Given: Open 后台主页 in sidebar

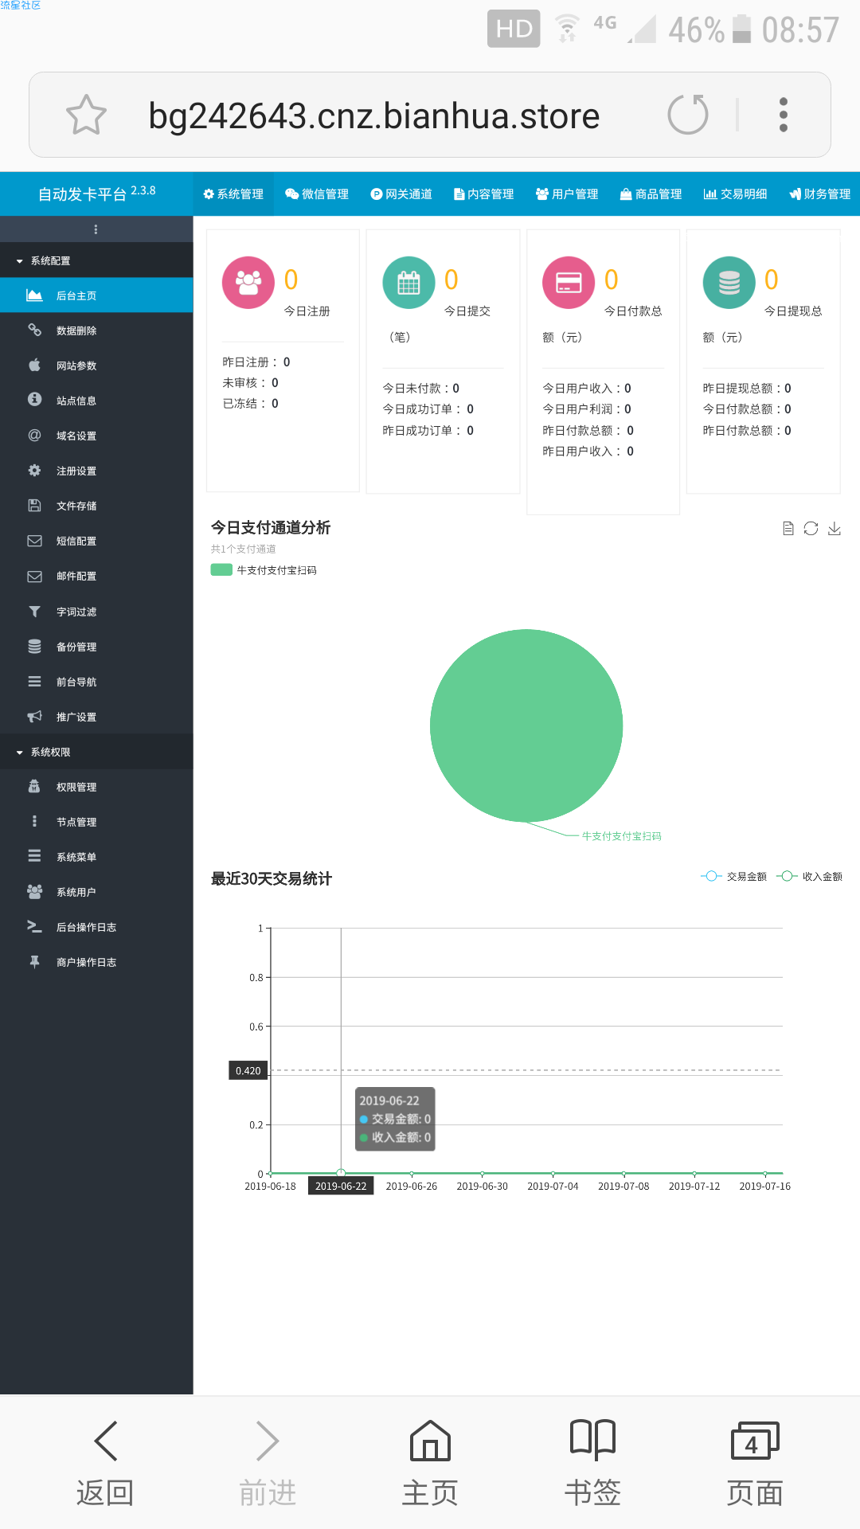Looking at the screenshot, I should pos(96,295).
